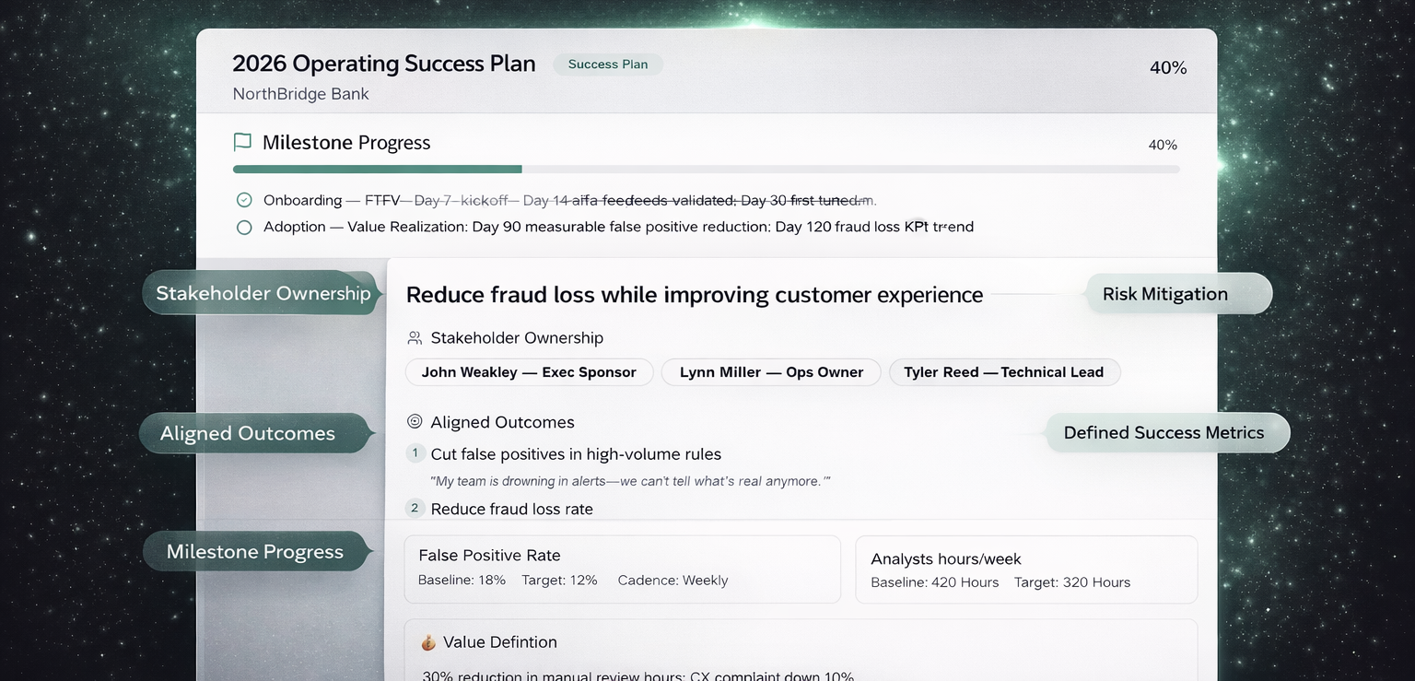Click the Success Plan badge
This screenshot has height=681, width=1415.
click(x=607, y=65)
